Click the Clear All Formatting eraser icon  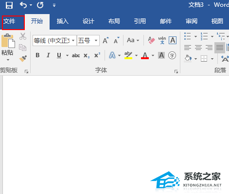click(151, 40)
